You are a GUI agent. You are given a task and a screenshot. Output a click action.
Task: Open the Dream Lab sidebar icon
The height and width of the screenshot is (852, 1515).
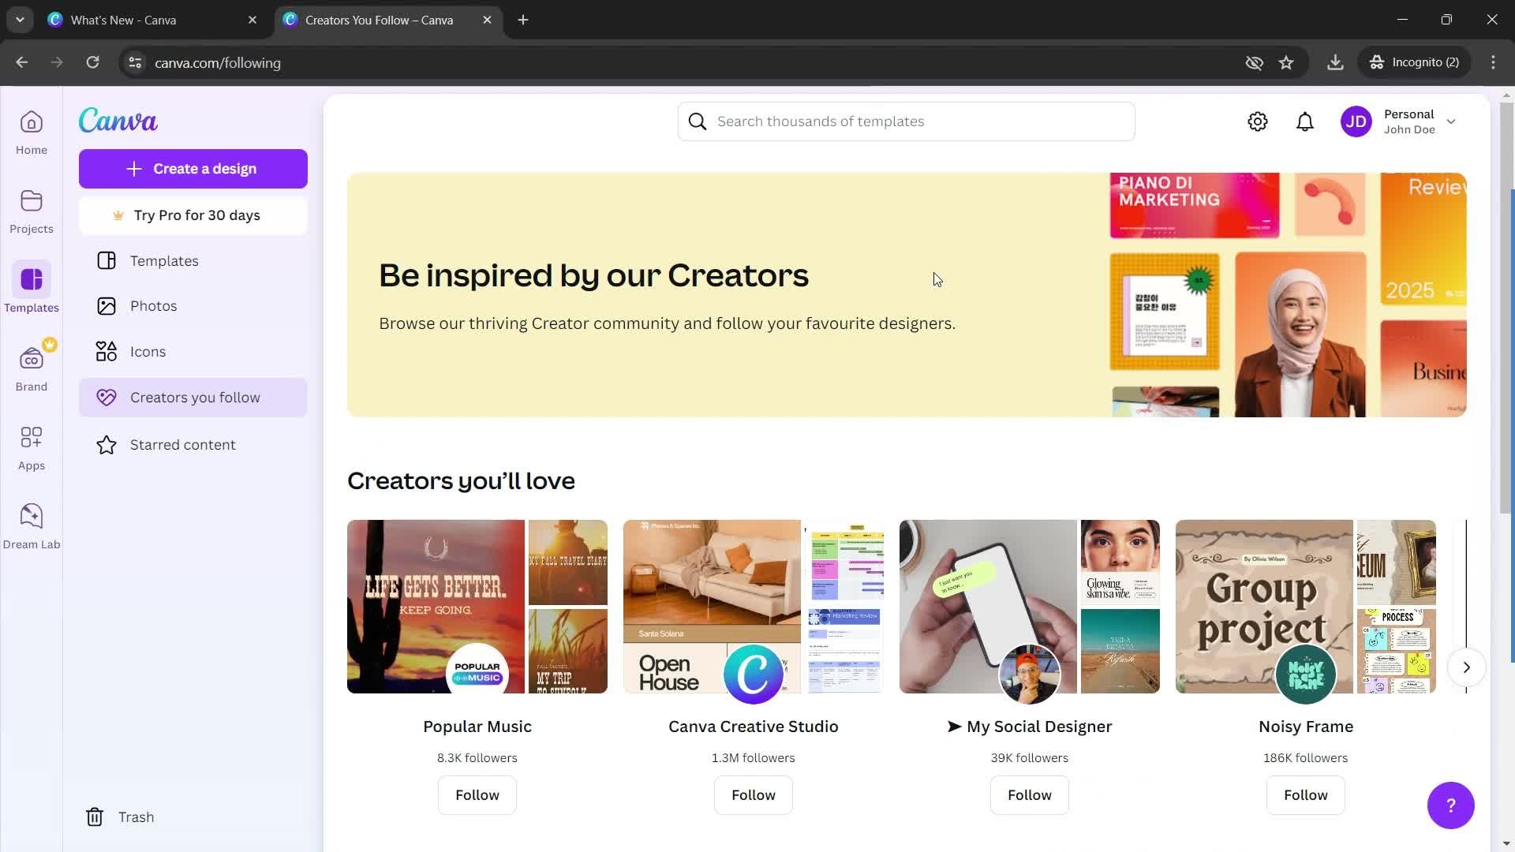point(30,525)
